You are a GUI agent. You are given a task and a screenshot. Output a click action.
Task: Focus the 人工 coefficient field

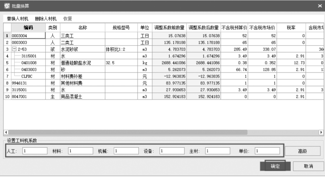click(x=35, y=151)
